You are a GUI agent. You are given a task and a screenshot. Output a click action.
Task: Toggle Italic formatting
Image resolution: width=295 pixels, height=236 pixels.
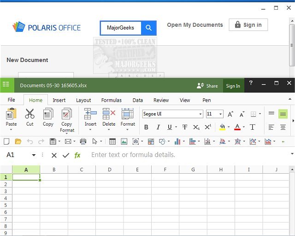coord(158,127)
